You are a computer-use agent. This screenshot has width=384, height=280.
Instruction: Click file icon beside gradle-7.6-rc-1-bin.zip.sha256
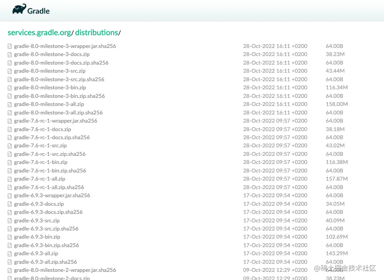click(x=10, y=171)
